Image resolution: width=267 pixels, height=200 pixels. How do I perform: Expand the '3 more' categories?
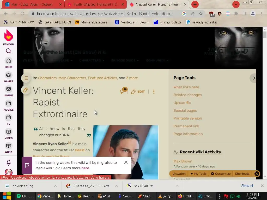point(132,78)
